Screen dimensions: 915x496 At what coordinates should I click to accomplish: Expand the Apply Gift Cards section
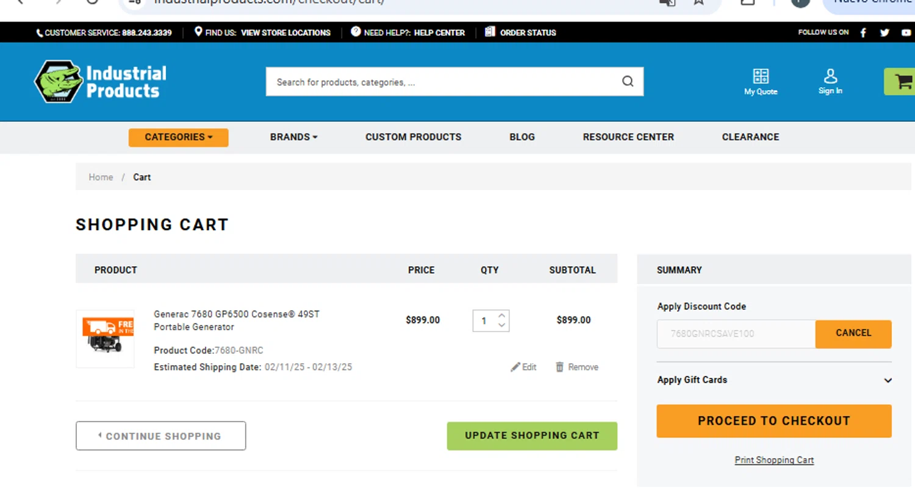point(888,380)
